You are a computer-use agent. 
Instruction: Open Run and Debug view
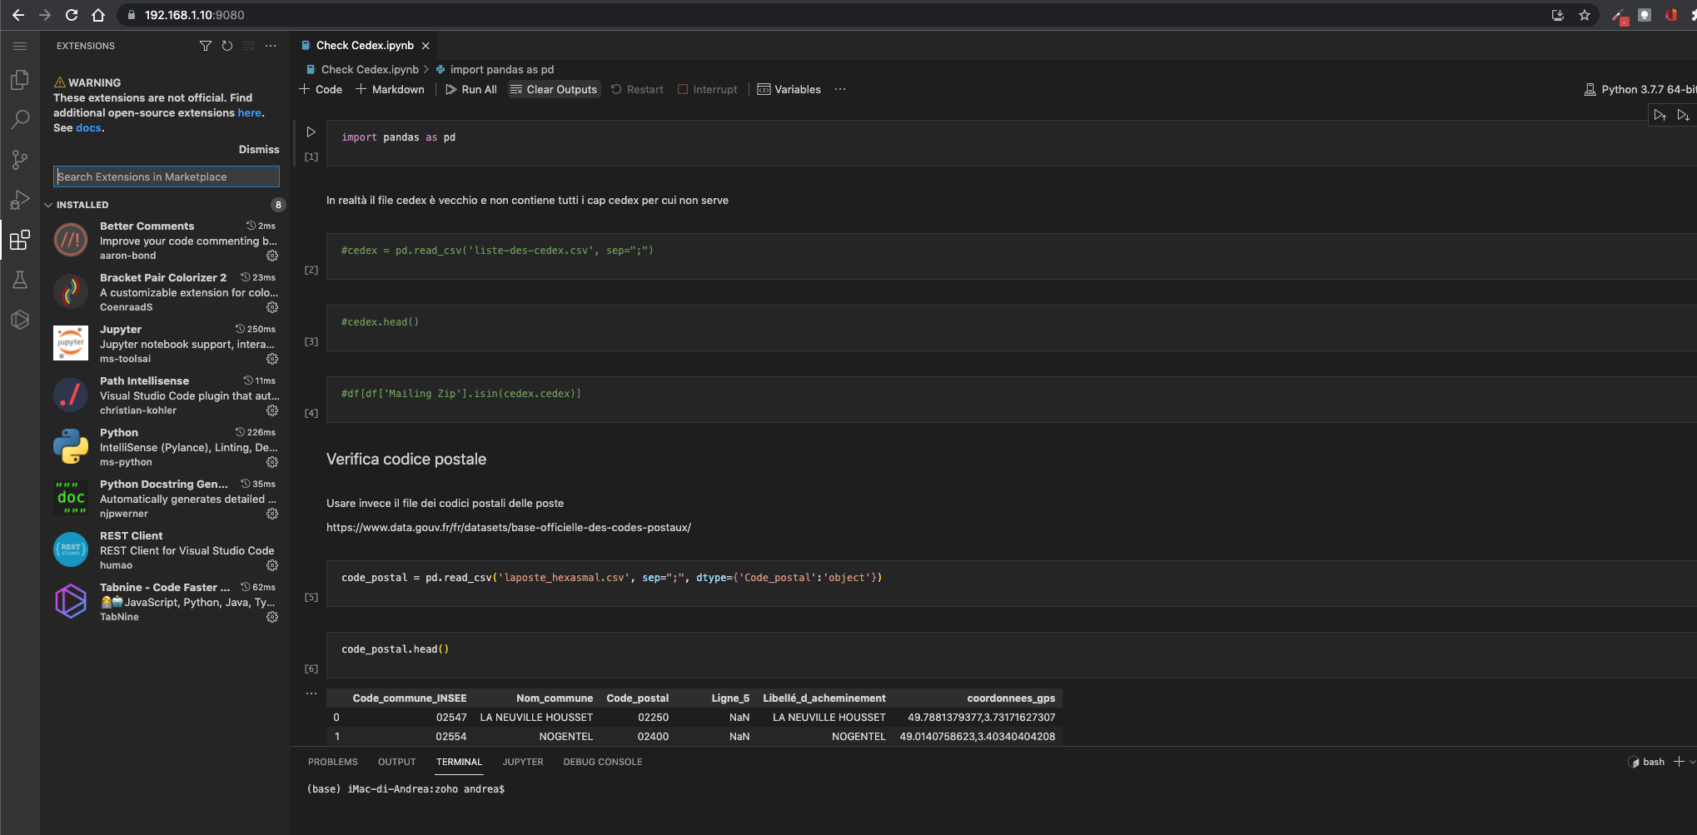coord(20,200)
